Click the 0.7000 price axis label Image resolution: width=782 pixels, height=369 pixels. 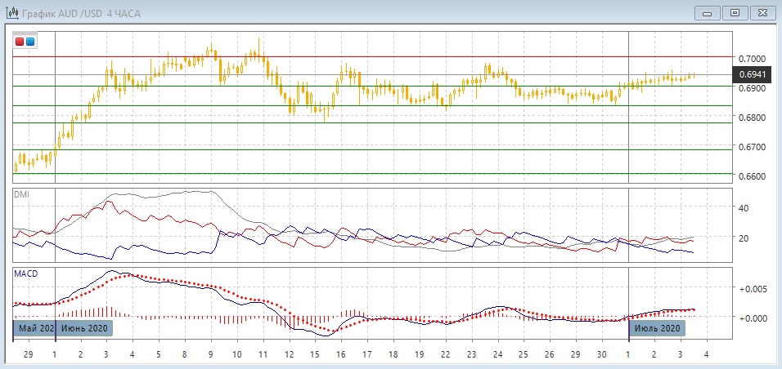753,59
